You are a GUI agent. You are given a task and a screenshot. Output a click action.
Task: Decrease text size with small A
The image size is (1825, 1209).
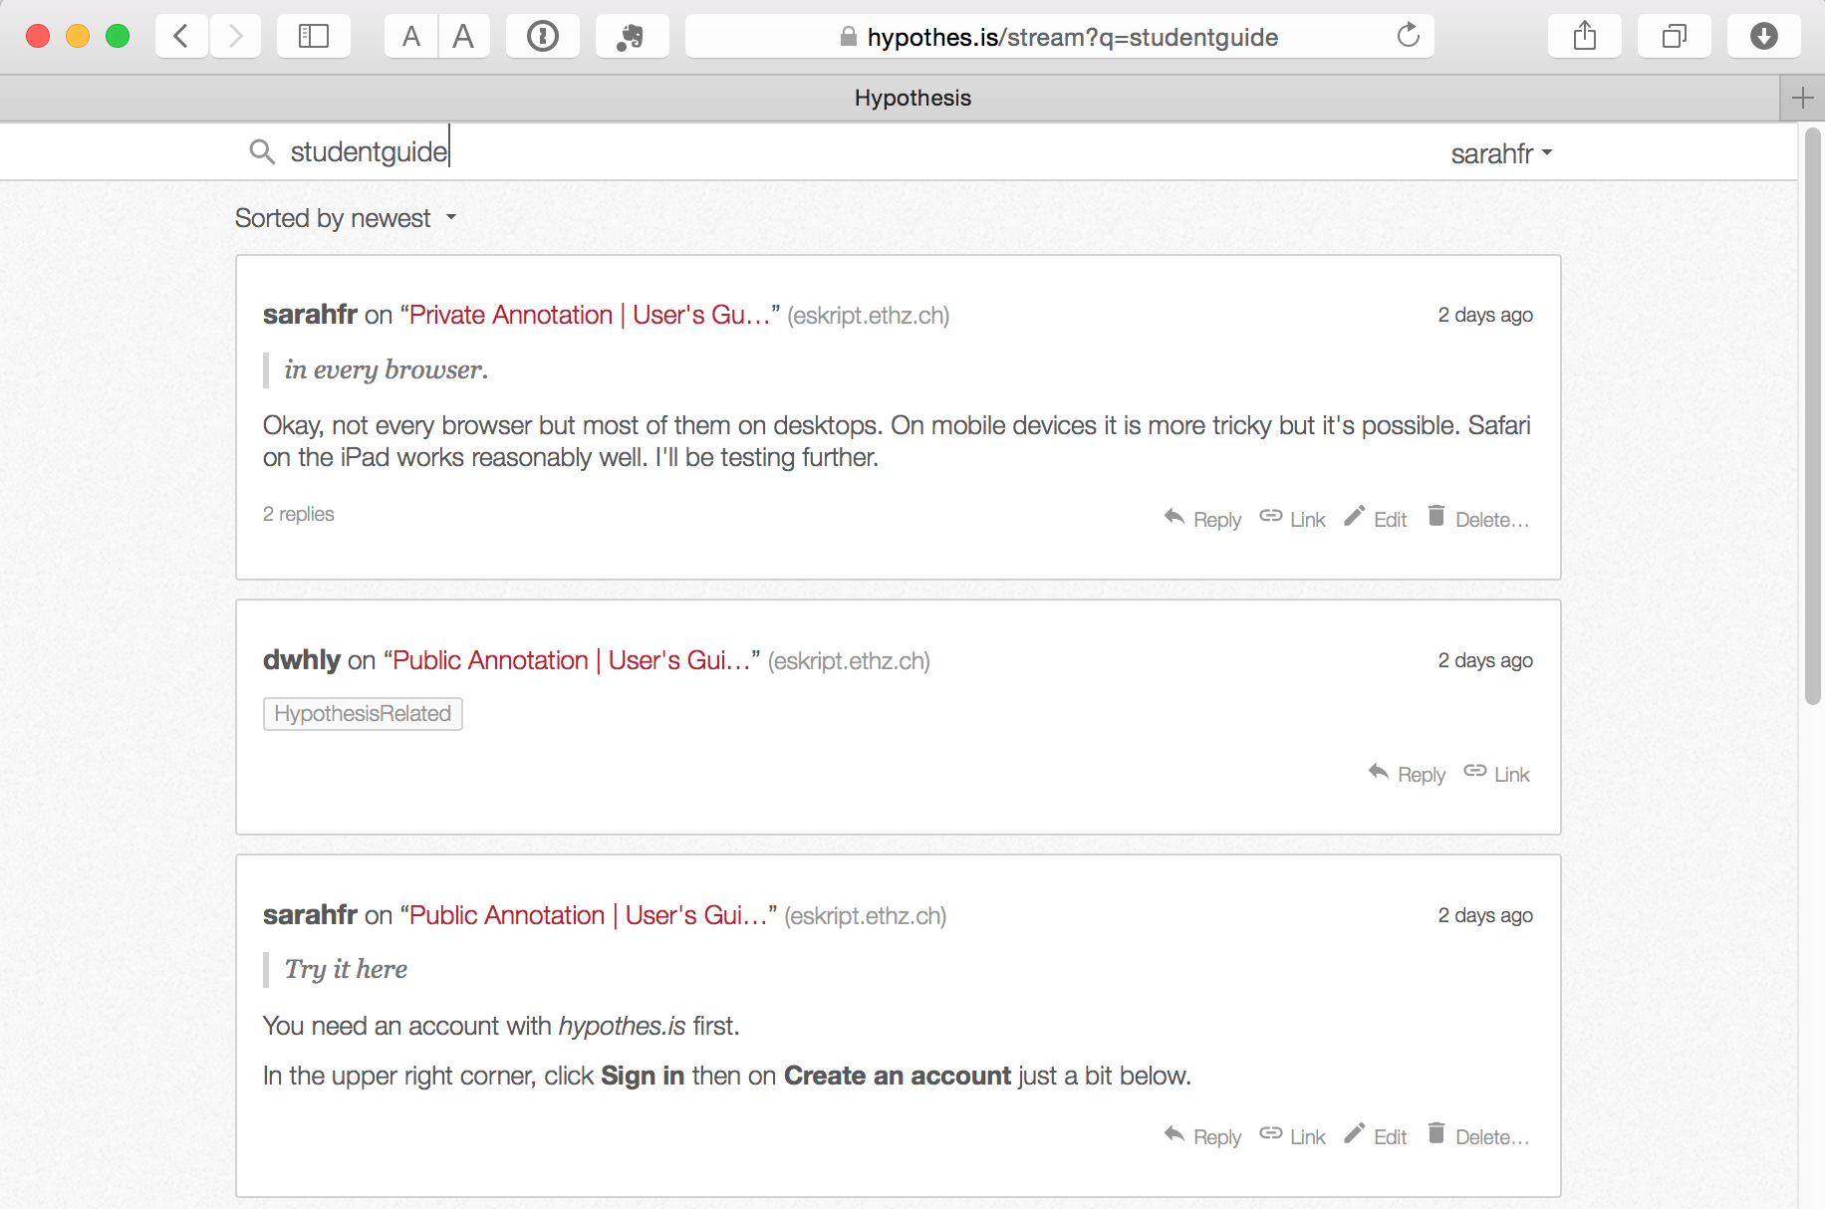coord(410,37)
